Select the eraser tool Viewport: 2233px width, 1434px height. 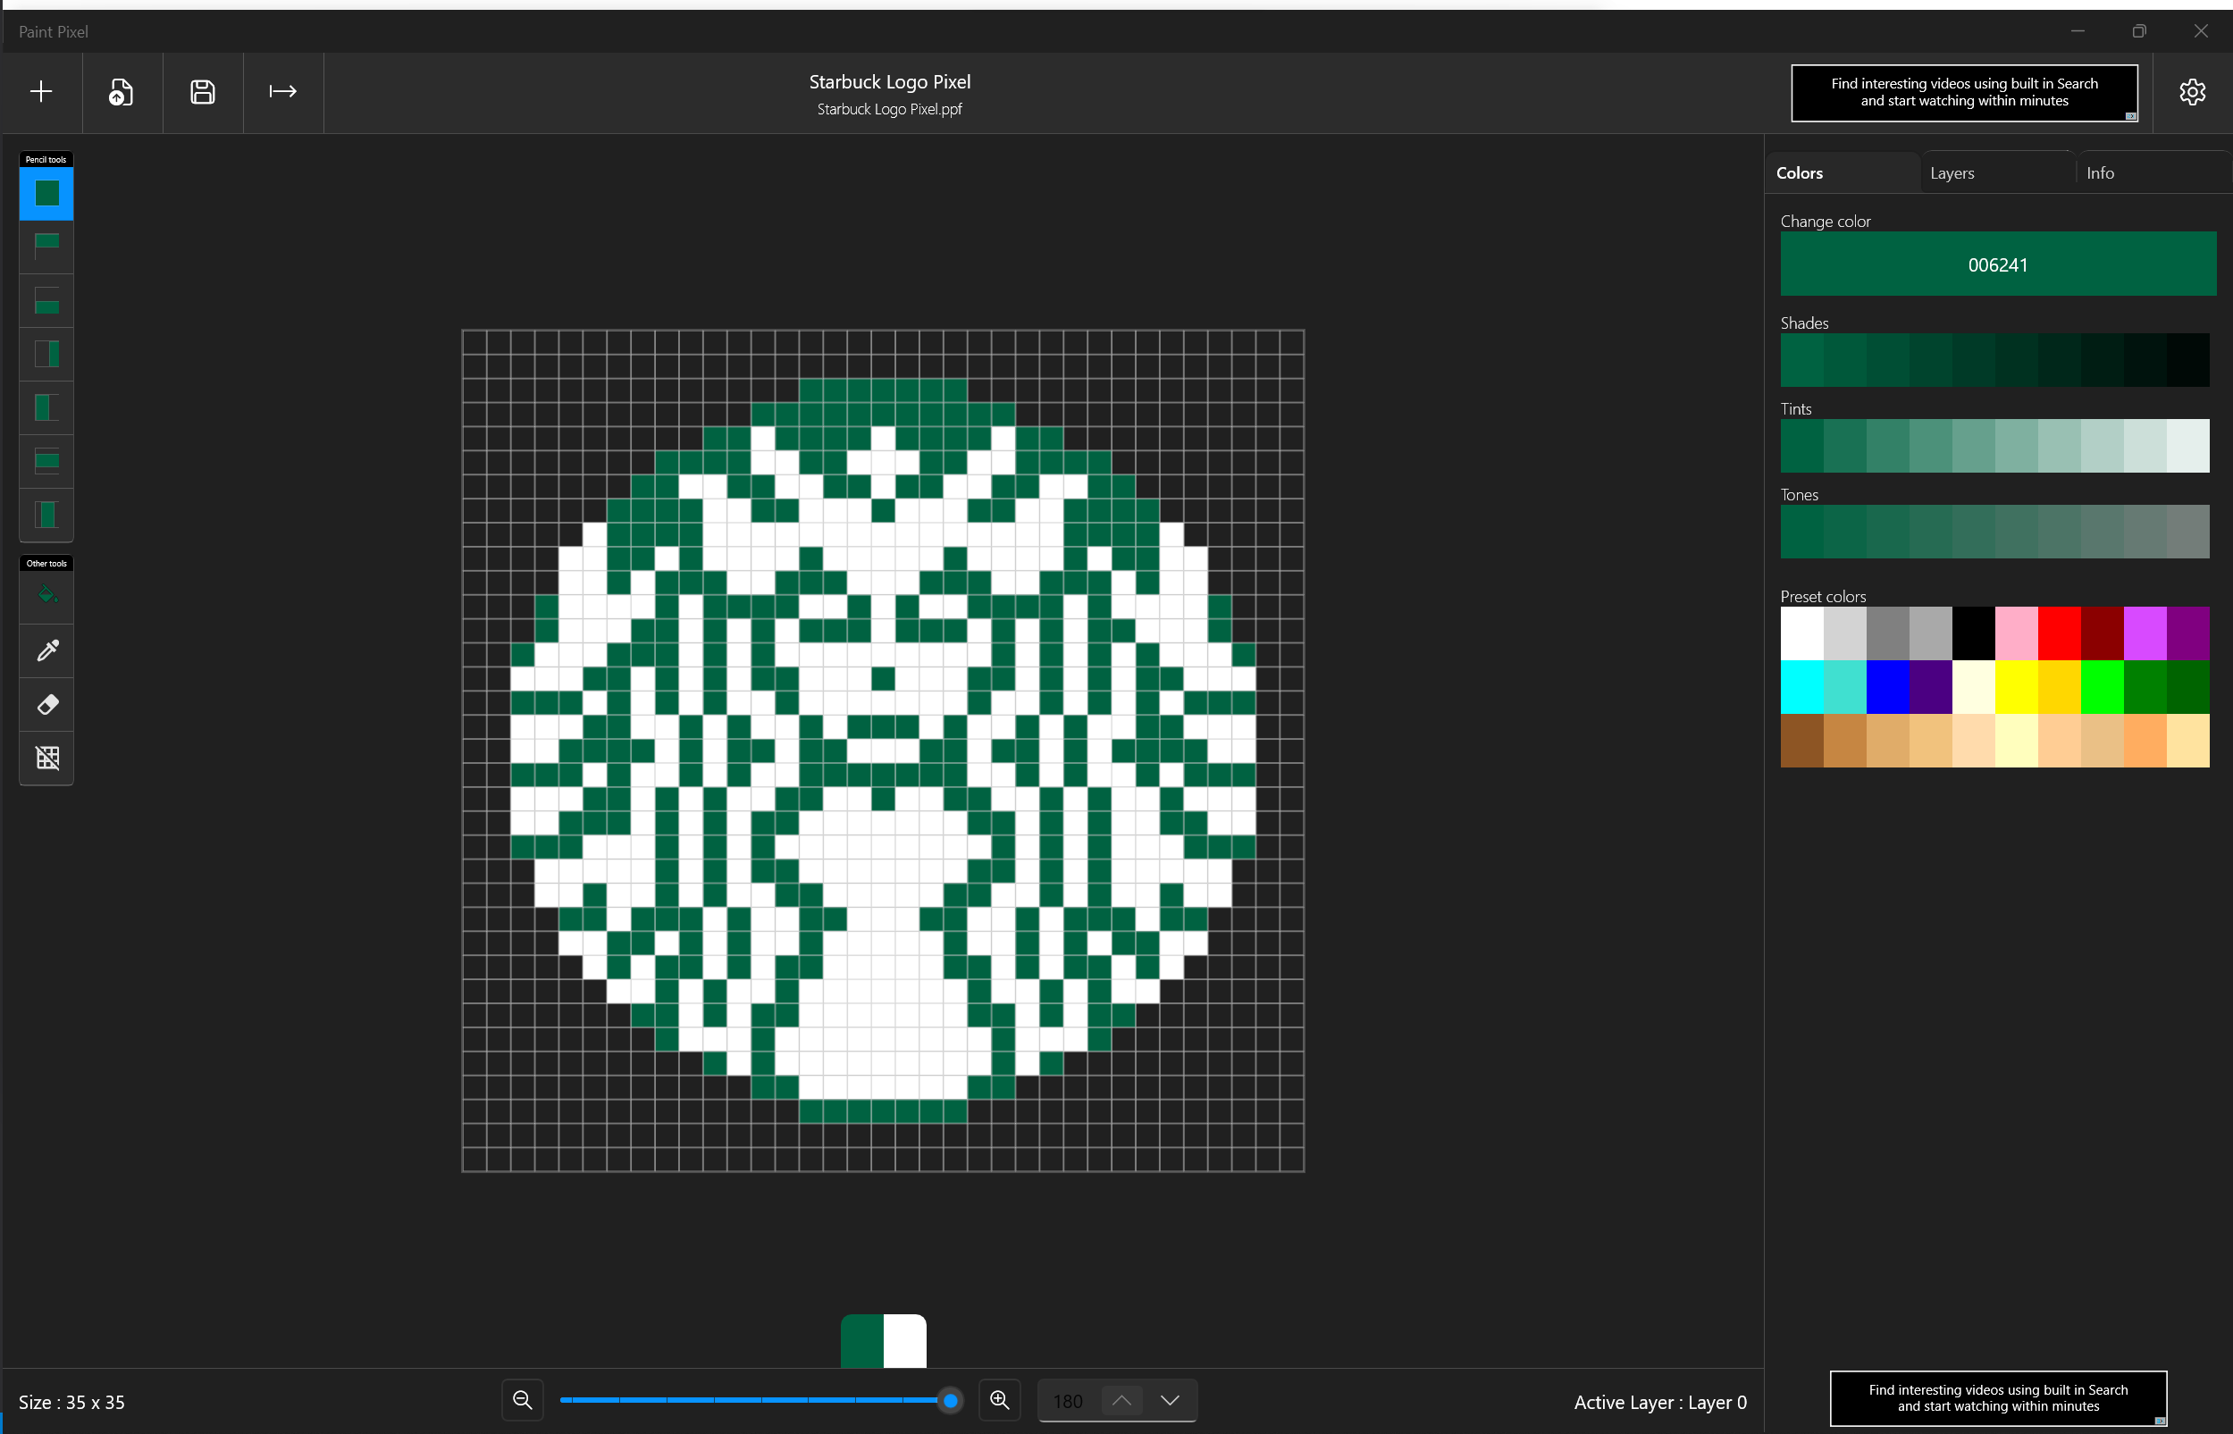pyautogui.click(x=46, y=704)
